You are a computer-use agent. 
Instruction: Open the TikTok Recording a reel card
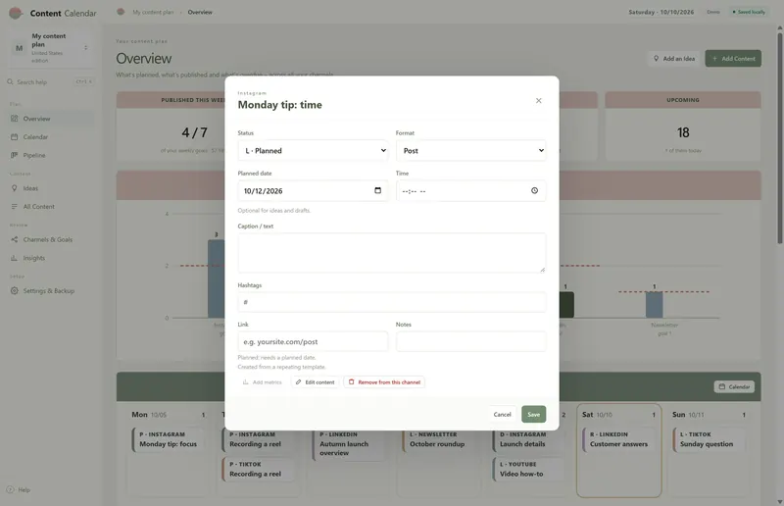[259, 469]
